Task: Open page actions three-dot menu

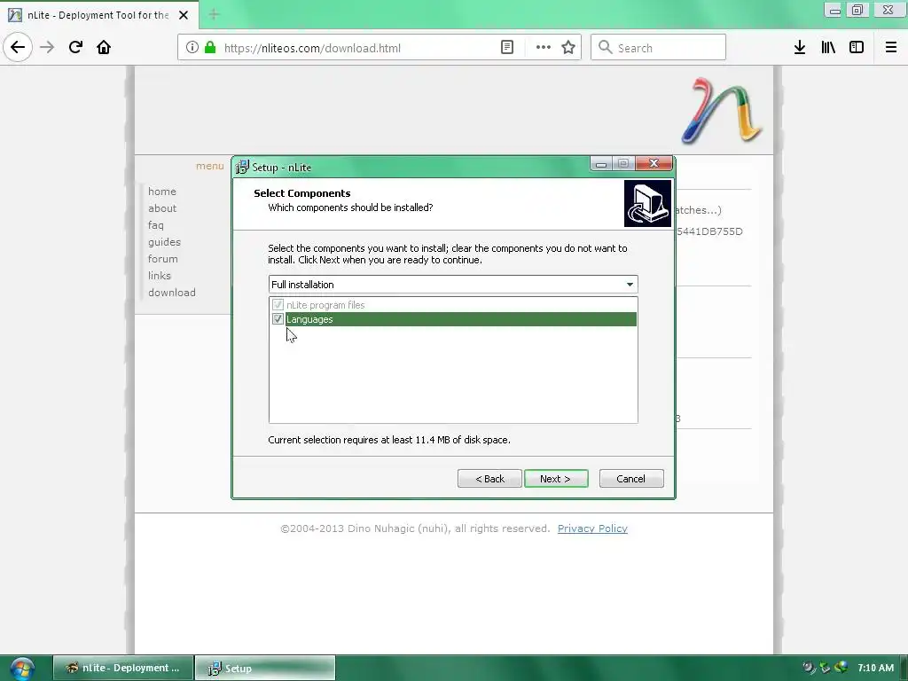Action: click(x=544, y=48)
